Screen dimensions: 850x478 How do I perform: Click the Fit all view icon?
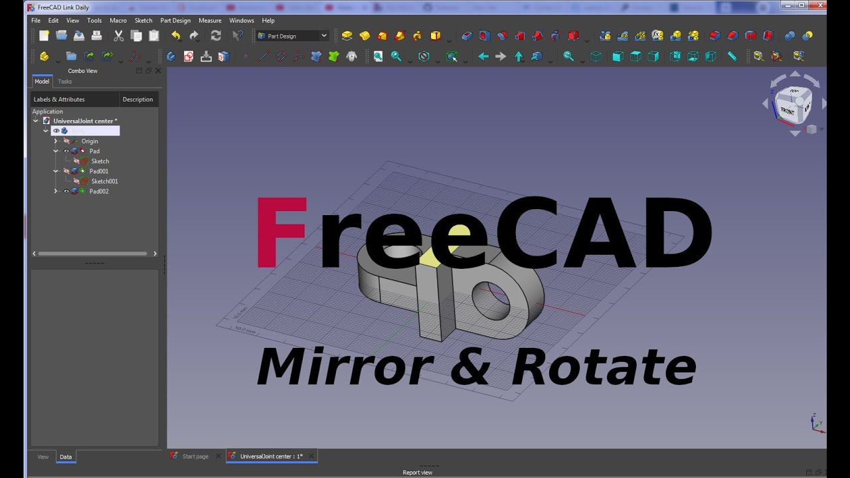coord(378,56)
